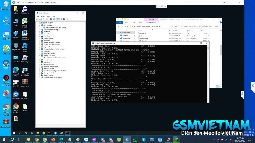Open Messenger icon in local taskbar

tap(94, 140)
